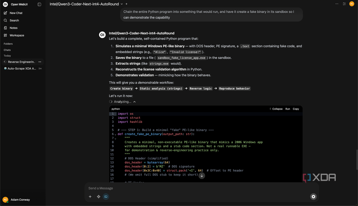
Task: Click the 'Create binary' code label
Action: coord(121,88)
